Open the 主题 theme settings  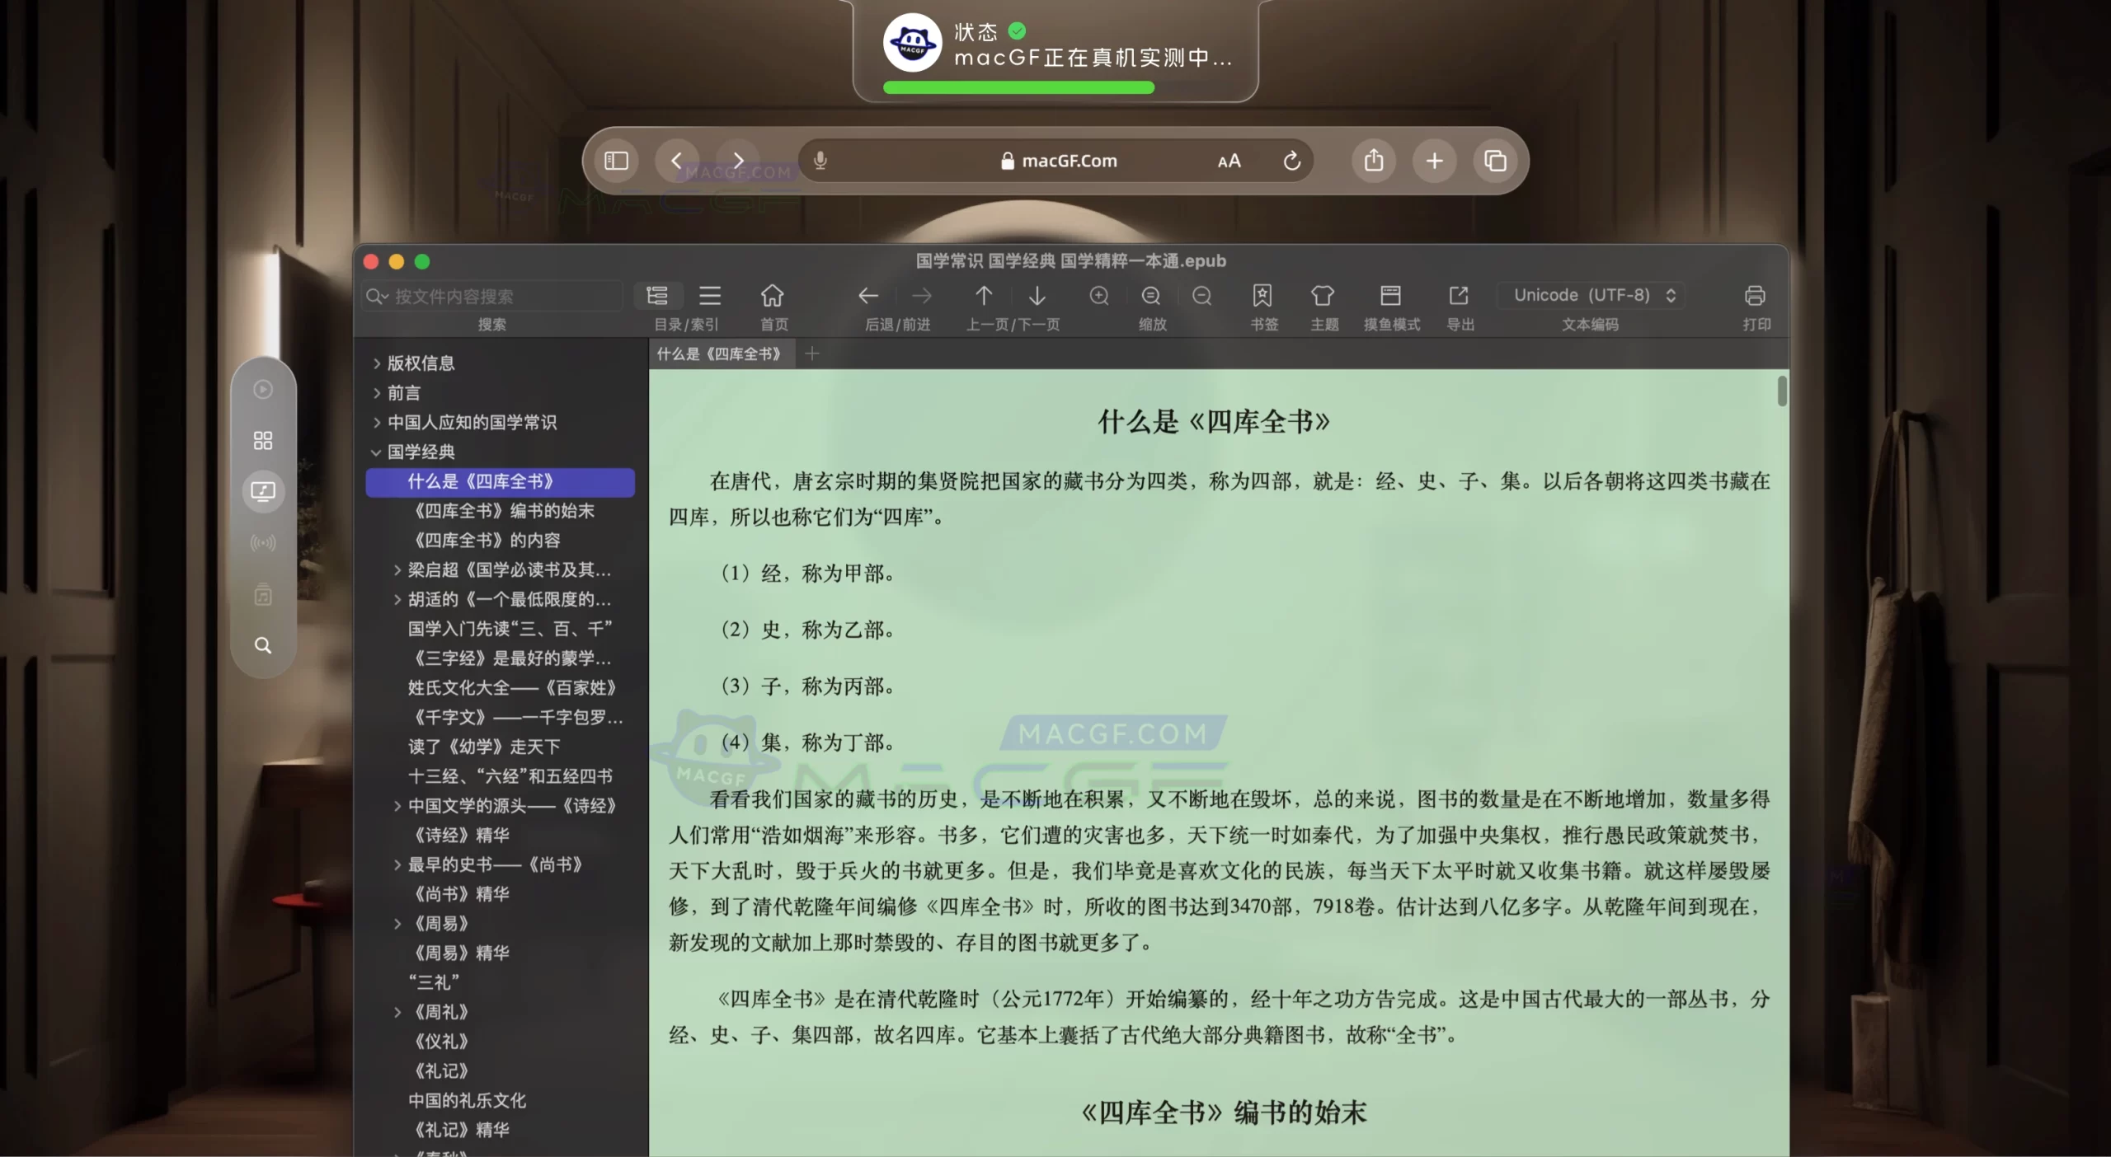[x=1321, y=295]
